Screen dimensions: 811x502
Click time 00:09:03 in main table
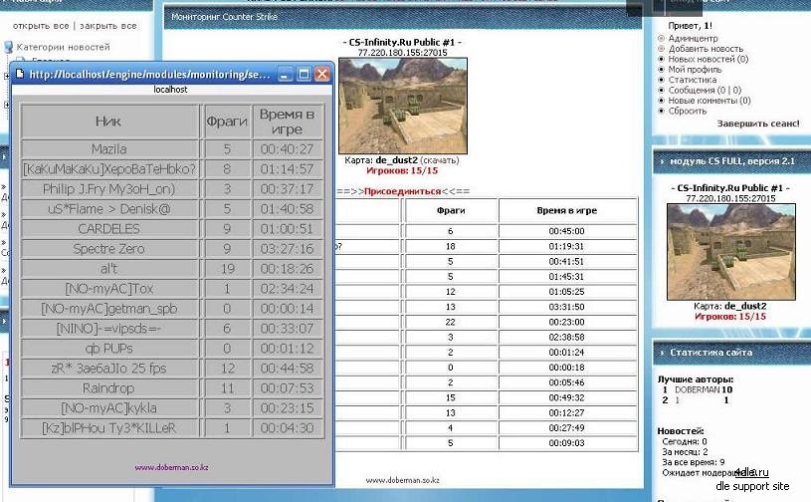(567, 443)
